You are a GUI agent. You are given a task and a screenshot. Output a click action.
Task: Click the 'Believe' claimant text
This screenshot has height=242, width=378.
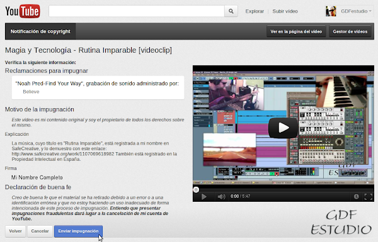coord(31,92)
